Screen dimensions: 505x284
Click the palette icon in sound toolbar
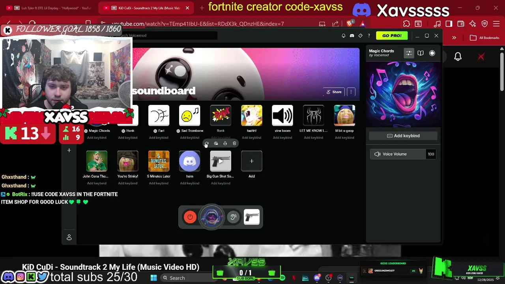tap(216, 143)
